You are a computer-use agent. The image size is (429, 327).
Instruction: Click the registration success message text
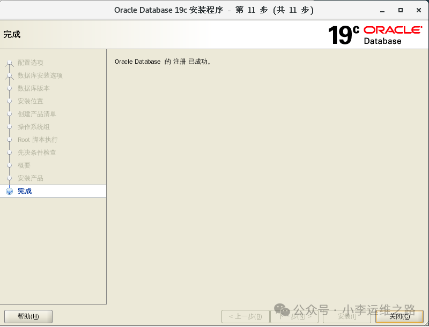(x=162, y=62)
